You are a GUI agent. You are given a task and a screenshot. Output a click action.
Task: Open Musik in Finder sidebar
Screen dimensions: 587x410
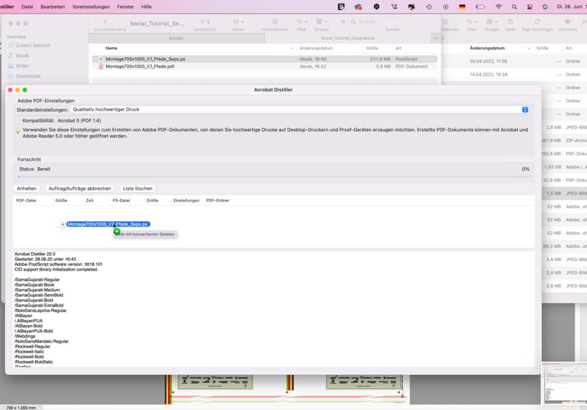coord(22,55)
